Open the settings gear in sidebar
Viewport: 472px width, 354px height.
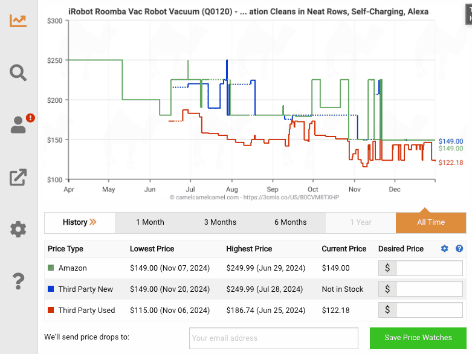pos(18,230)
